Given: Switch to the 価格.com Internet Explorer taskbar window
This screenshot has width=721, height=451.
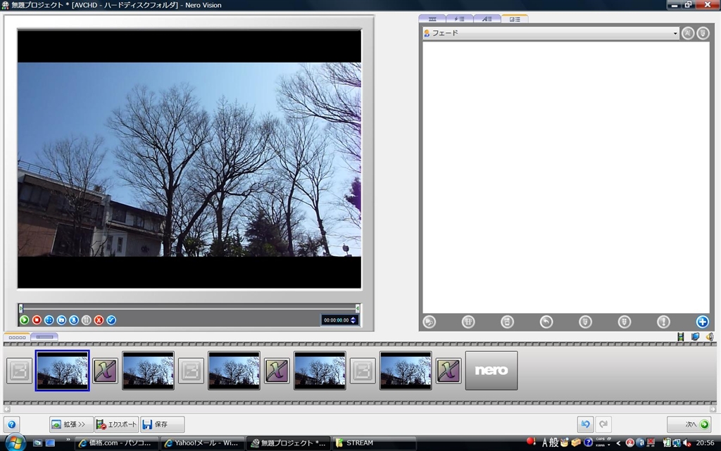Looking at the screenshot, I should pyautogui.click(x=117, y=443).
